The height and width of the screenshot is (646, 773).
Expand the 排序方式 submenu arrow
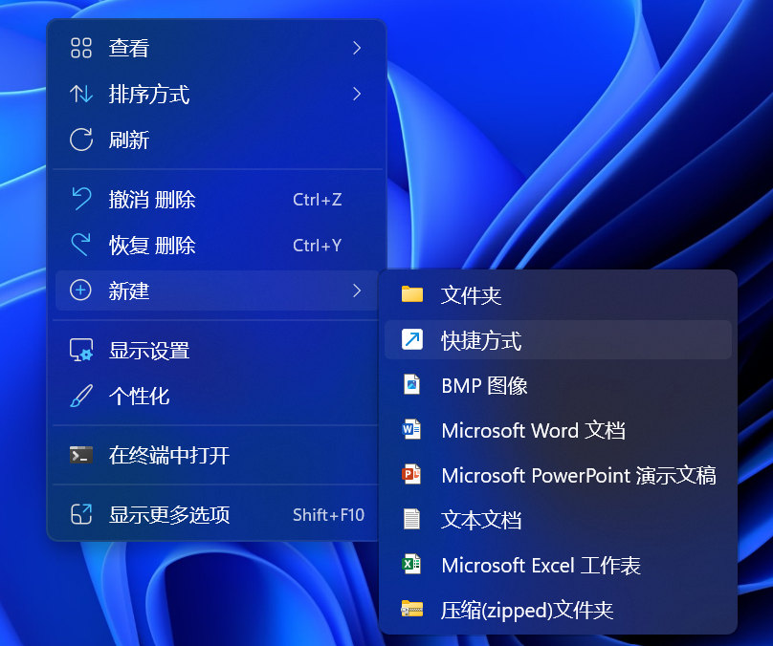click(357, 94)
